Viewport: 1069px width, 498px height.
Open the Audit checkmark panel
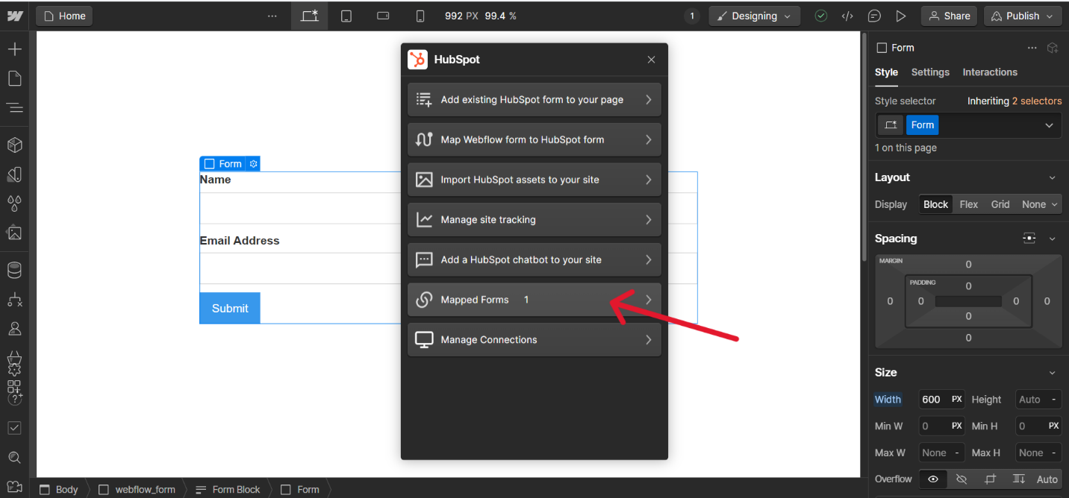(x=15, y=428)
